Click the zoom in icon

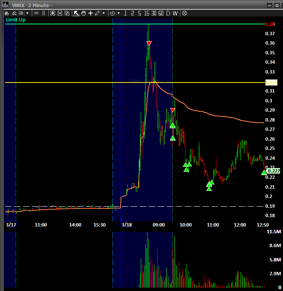(53, 13)
